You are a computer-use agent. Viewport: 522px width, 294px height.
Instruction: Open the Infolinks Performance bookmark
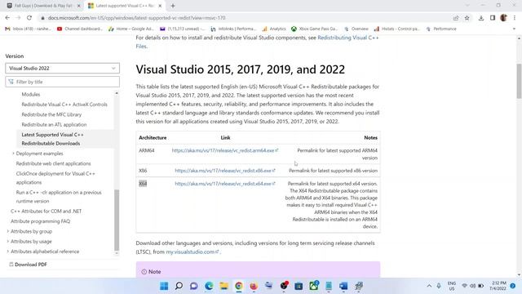coord(233,29)
